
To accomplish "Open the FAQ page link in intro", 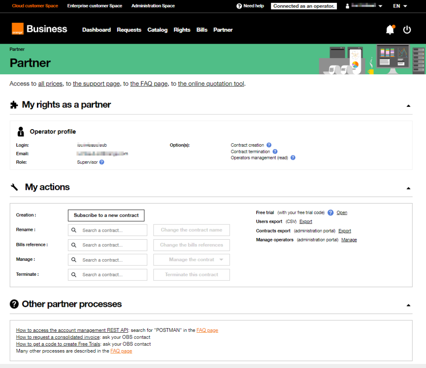I will [149, 84].
